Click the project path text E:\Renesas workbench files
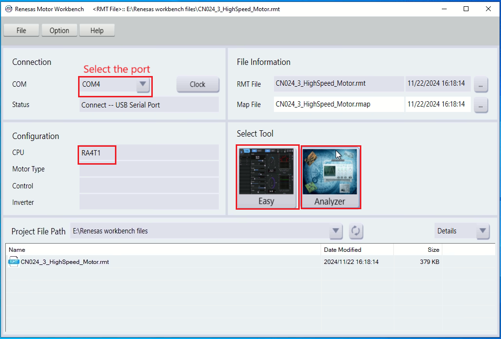 pyautogui.click(x=110, y=231)
